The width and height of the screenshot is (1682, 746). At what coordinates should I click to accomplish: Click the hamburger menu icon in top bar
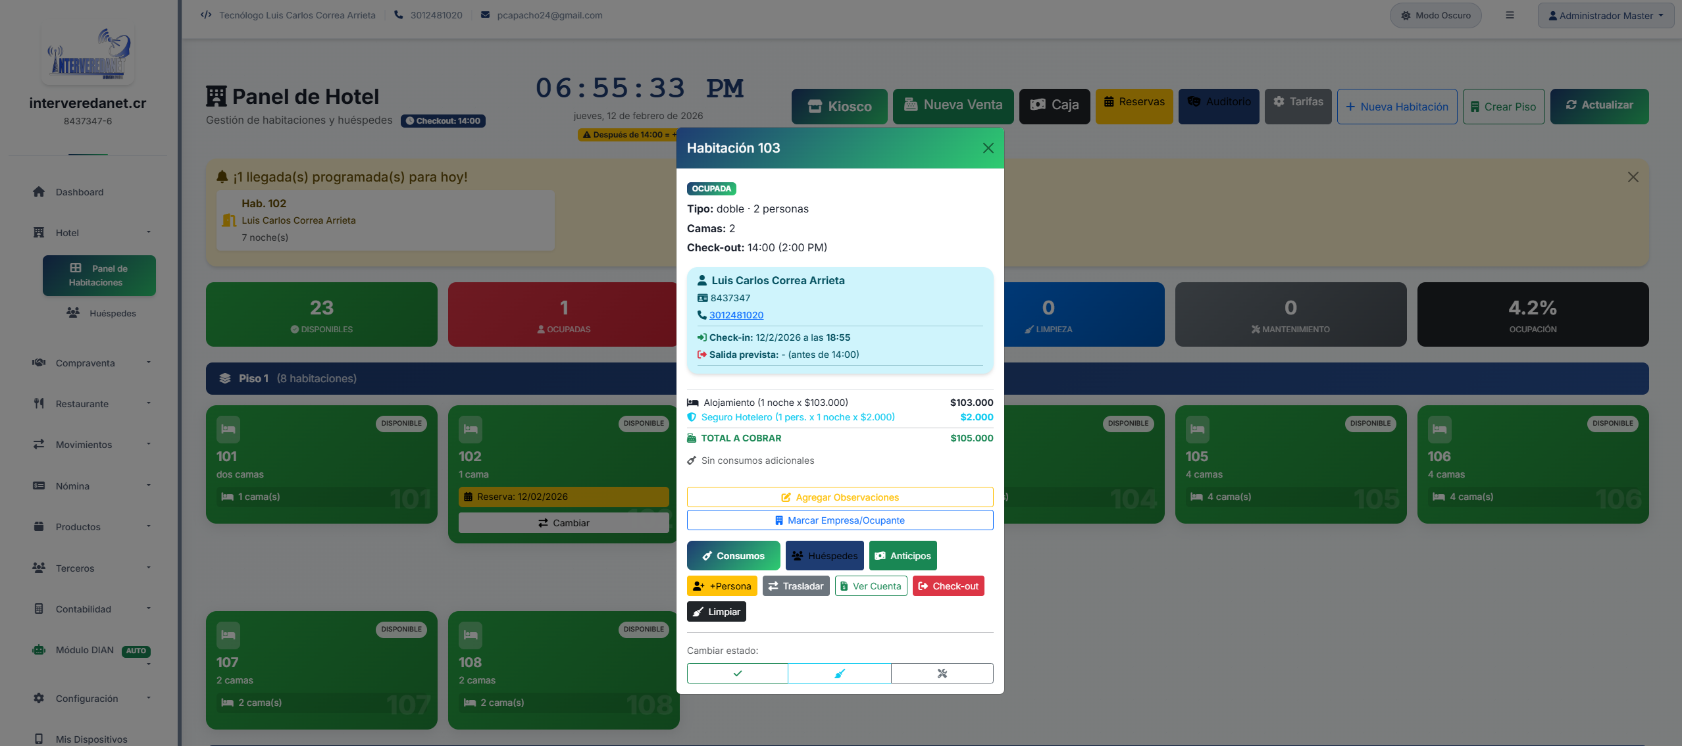point(1510,15)
